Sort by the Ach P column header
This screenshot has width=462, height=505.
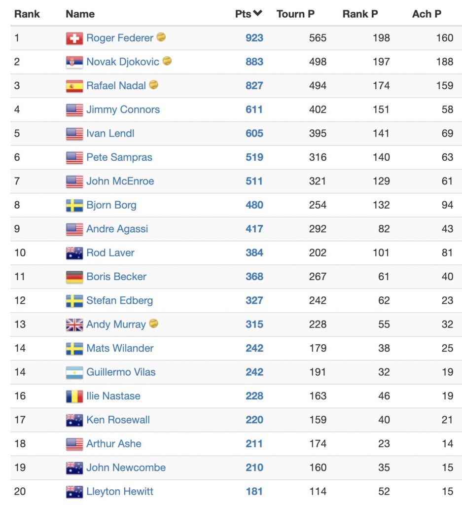pyautogui.click(x=426, y=14)
